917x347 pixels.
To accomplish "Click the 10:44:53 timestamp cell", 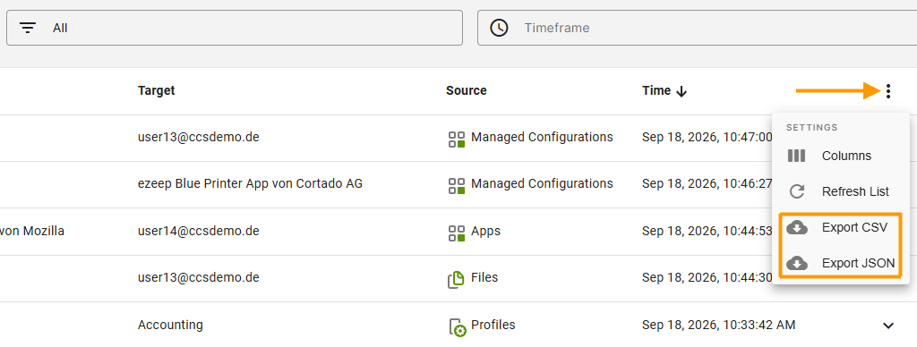I will coord(707,231).
